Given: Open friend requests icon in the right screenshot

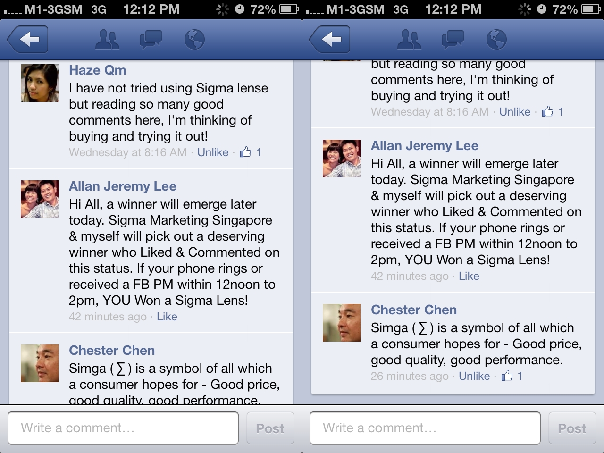Looking at the screenshot, I should coord(409,40).
